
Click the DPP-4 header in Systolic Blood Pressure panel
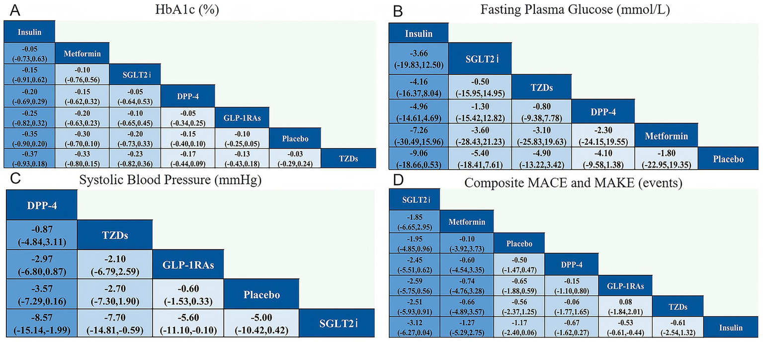click(41, 204)
